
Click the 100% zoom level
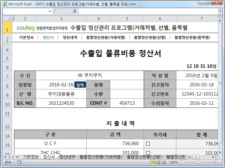173,162
